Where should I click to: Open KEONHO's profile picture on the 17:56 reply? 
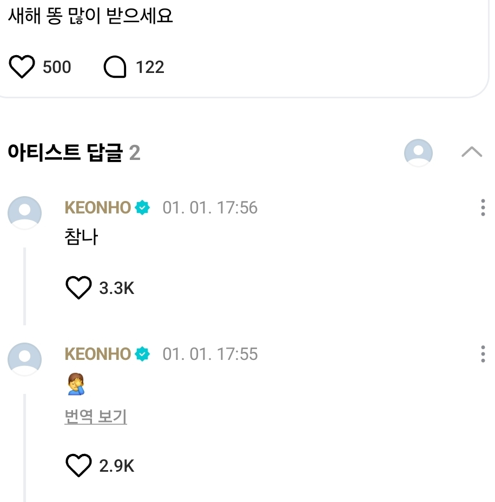[x=24, y=213]
